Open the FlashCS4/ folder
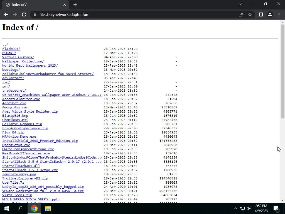The image size is (285, 214). [11, 49]
